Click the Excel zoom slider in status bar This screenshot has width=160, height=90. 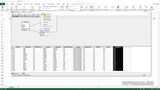[x=152, y=89]
